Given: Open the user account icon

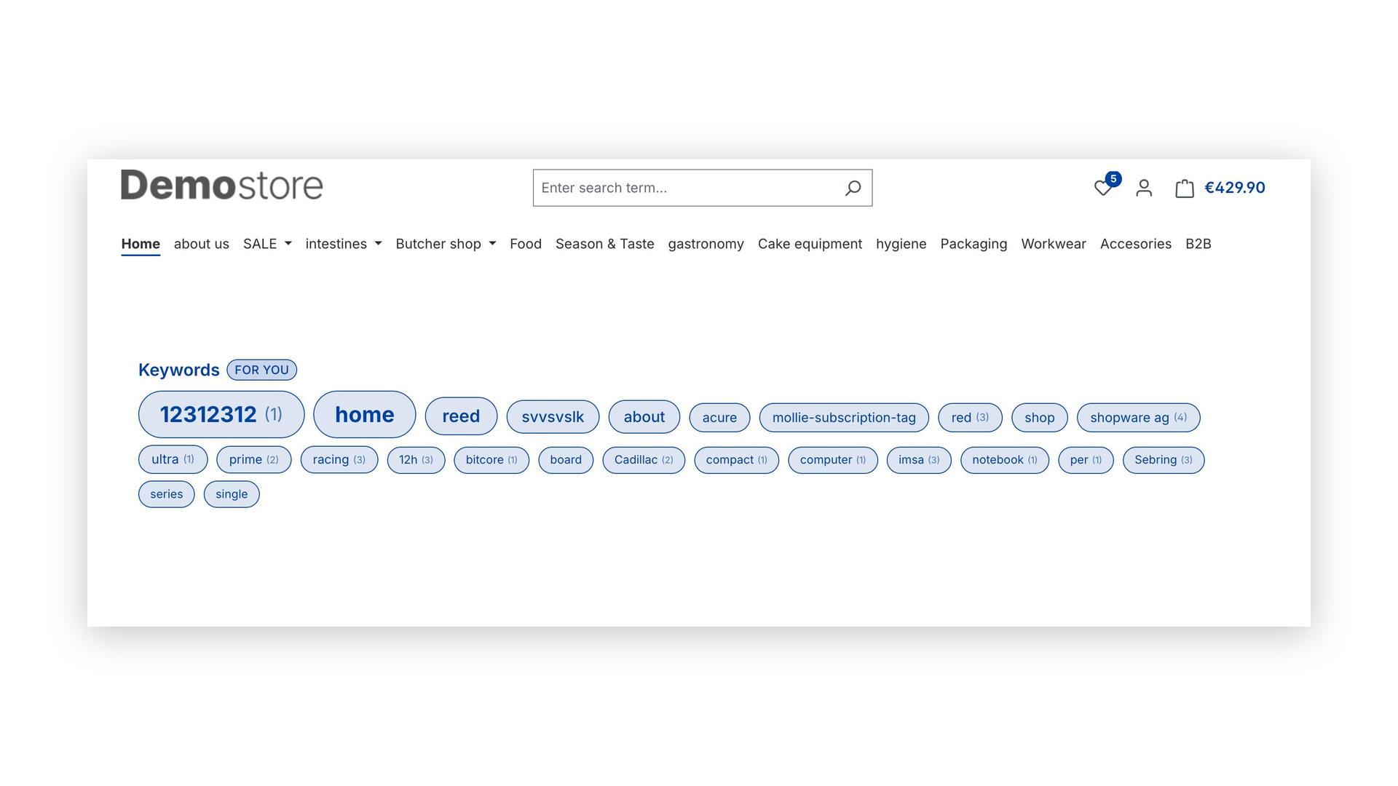Looking at the screenshot, I should 1144,188.
